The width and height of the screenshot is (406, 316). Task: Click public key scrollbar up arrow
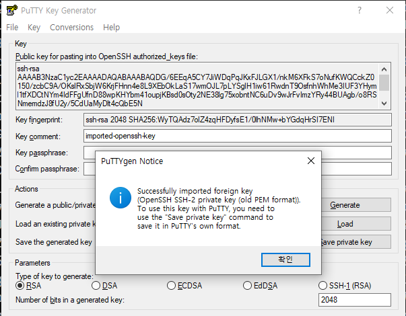point(384,69)
